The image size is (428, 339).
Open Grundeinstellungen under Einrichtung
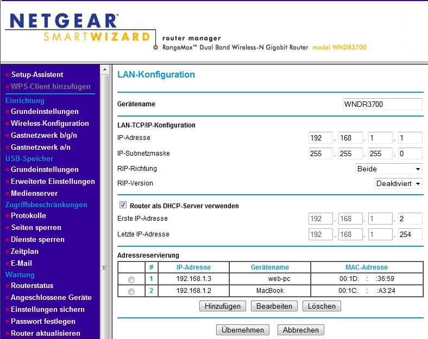pos(45,111)
